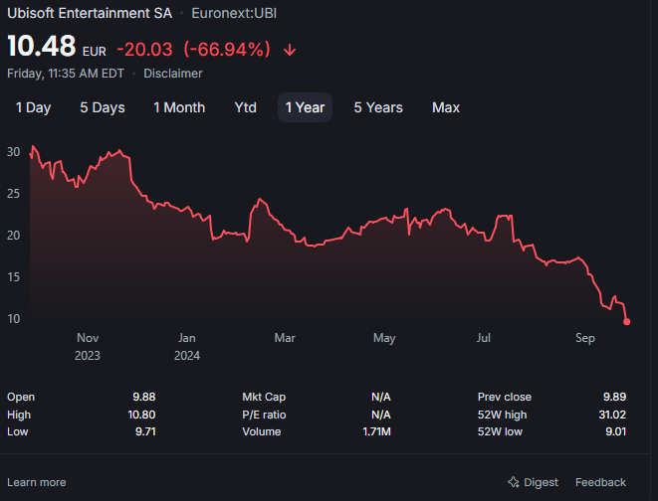Screen dimensions: 658x501
Task: Click the (-66.94%) percent change
Action: (227, 50)
